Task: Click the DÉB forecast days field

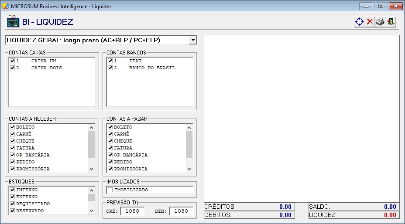Action: 181,211
